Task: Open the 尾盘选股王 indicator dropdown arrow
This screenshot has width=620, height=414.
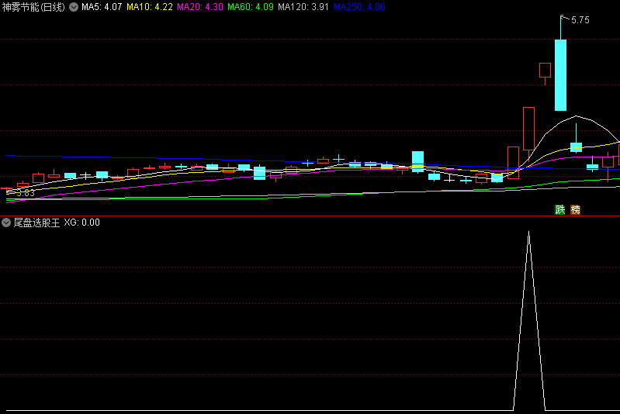Action: [6, 223]
